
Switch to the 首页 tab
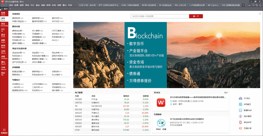(5, 9)
